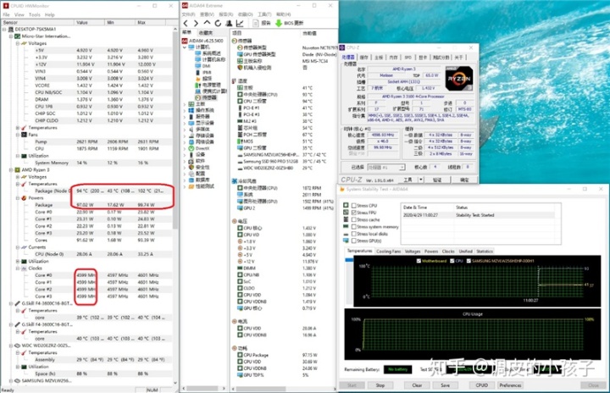Enable the Stress GPU(s) checkbox
Viewport: 610px width, 393px height.
[x=354, y=241]
